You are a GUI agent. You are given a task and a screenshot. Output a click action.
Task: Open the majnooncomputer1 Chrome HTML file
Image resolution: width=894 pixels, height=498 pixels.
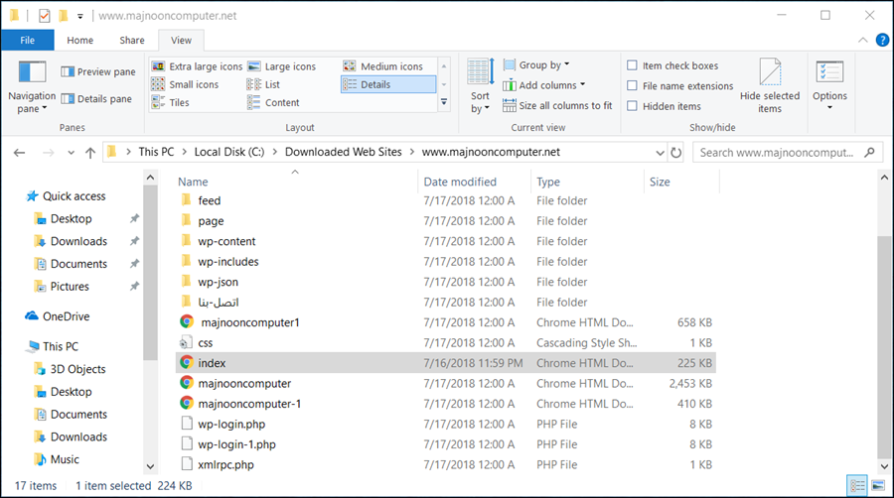249,322
